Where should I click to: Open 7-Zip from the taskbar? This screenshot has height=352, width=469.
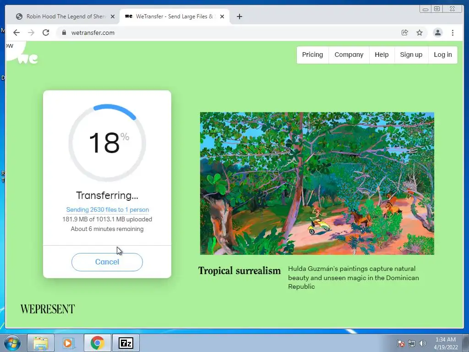125,343
